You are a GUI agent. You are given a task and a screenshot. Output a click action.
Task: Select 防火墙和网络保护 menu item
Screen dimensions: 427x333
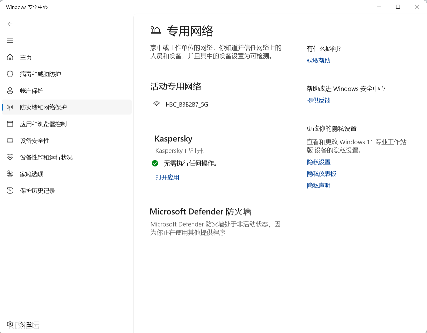pyautogui.click(x=67, y=107)
